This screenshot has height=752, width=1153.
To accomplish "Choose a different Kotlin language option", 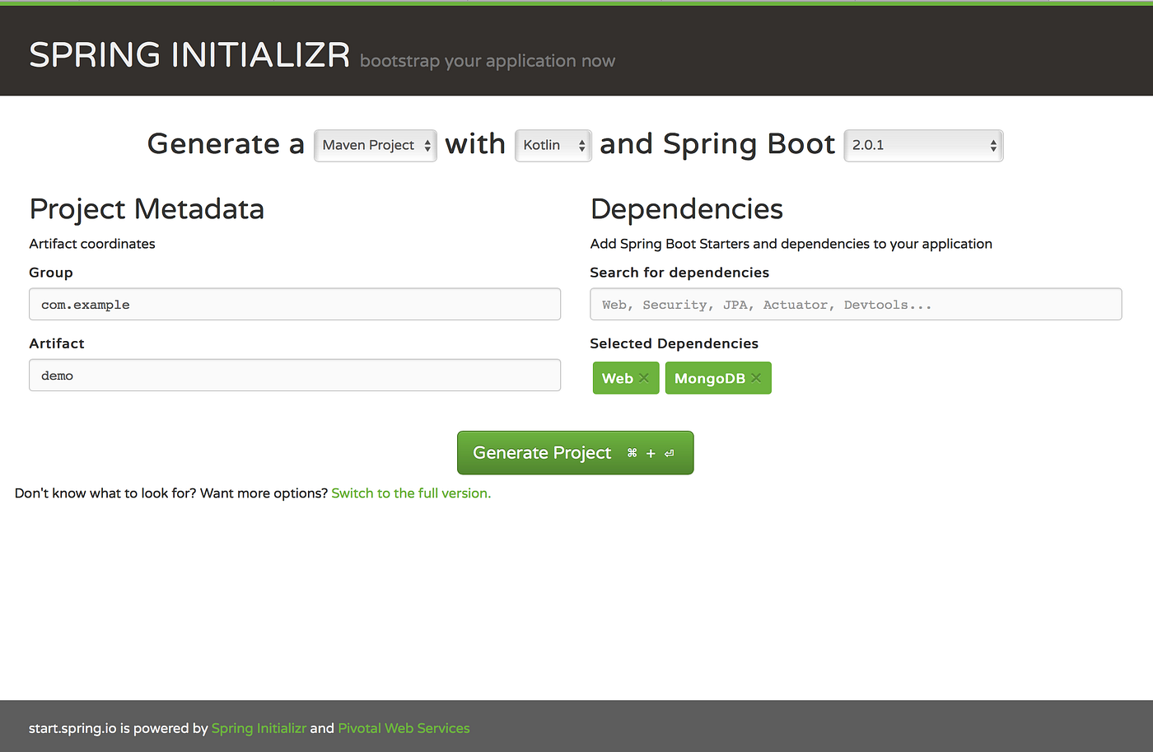I will tap(553, 145).
